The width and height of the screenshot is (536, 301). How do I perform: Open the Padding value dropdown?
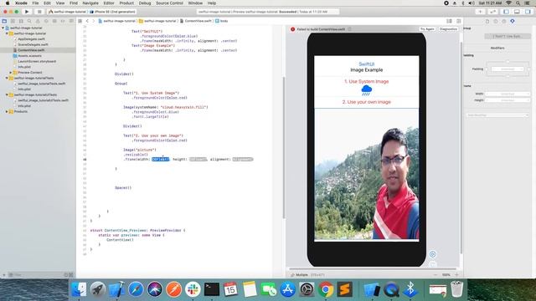508,69
